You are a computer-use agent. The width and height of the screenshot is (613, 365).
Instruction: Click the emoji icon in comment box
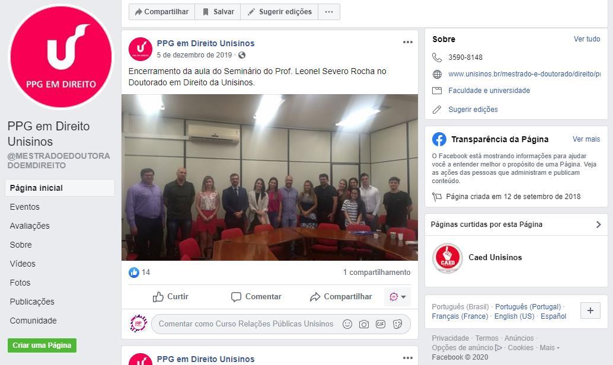pos(347,324)
